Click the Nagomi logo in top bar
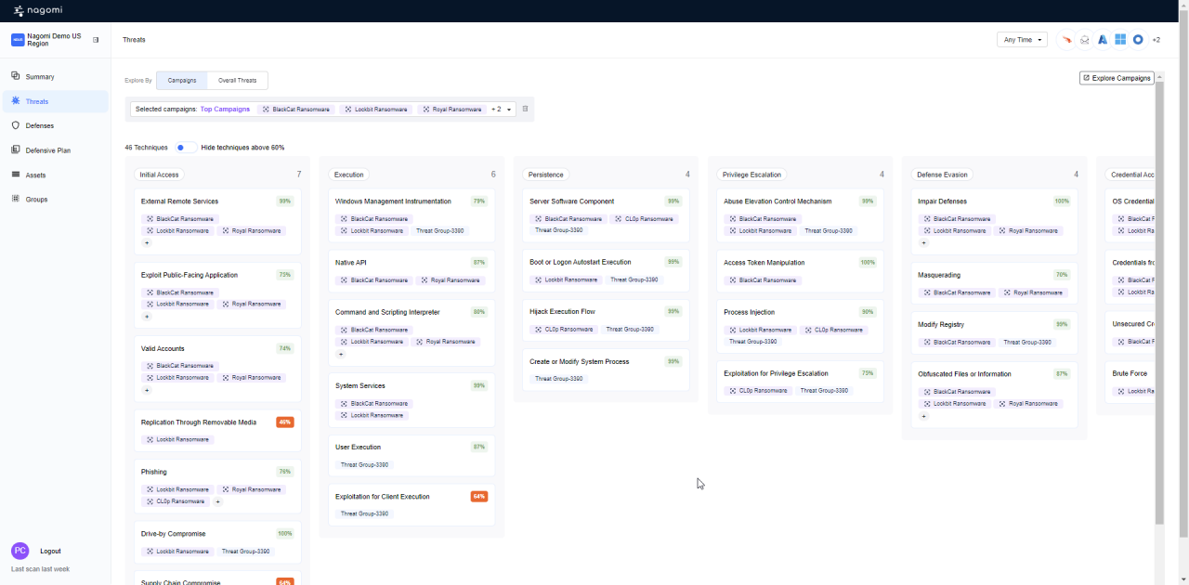Viewport: 1189px width, 585px height. pos(38,11)
